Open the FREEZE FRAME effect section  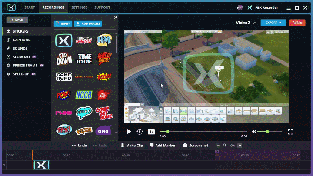click(27, 66)
